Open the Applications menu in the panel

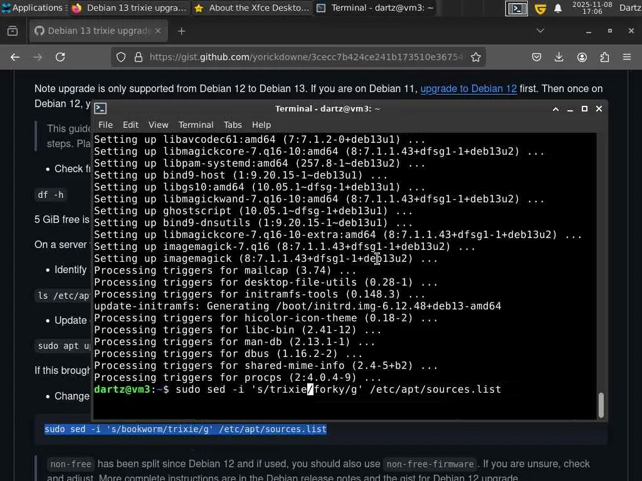tap(34, 8)
